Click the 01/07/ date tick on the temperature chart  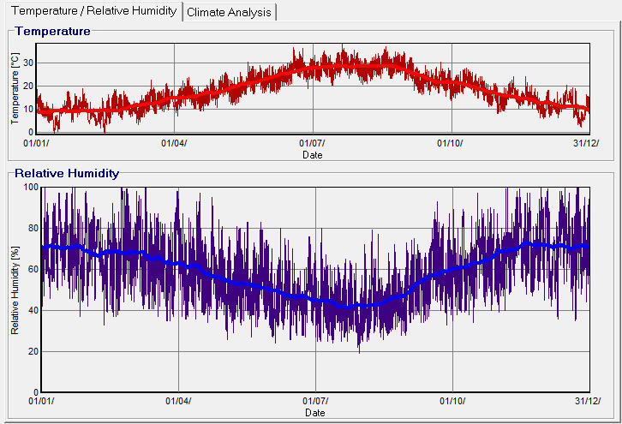tap(312, 143)
